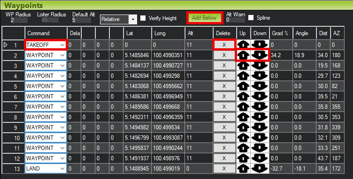Delete waypoint row 2 with X button
This screenshot has height=179, width=353.
224,55
